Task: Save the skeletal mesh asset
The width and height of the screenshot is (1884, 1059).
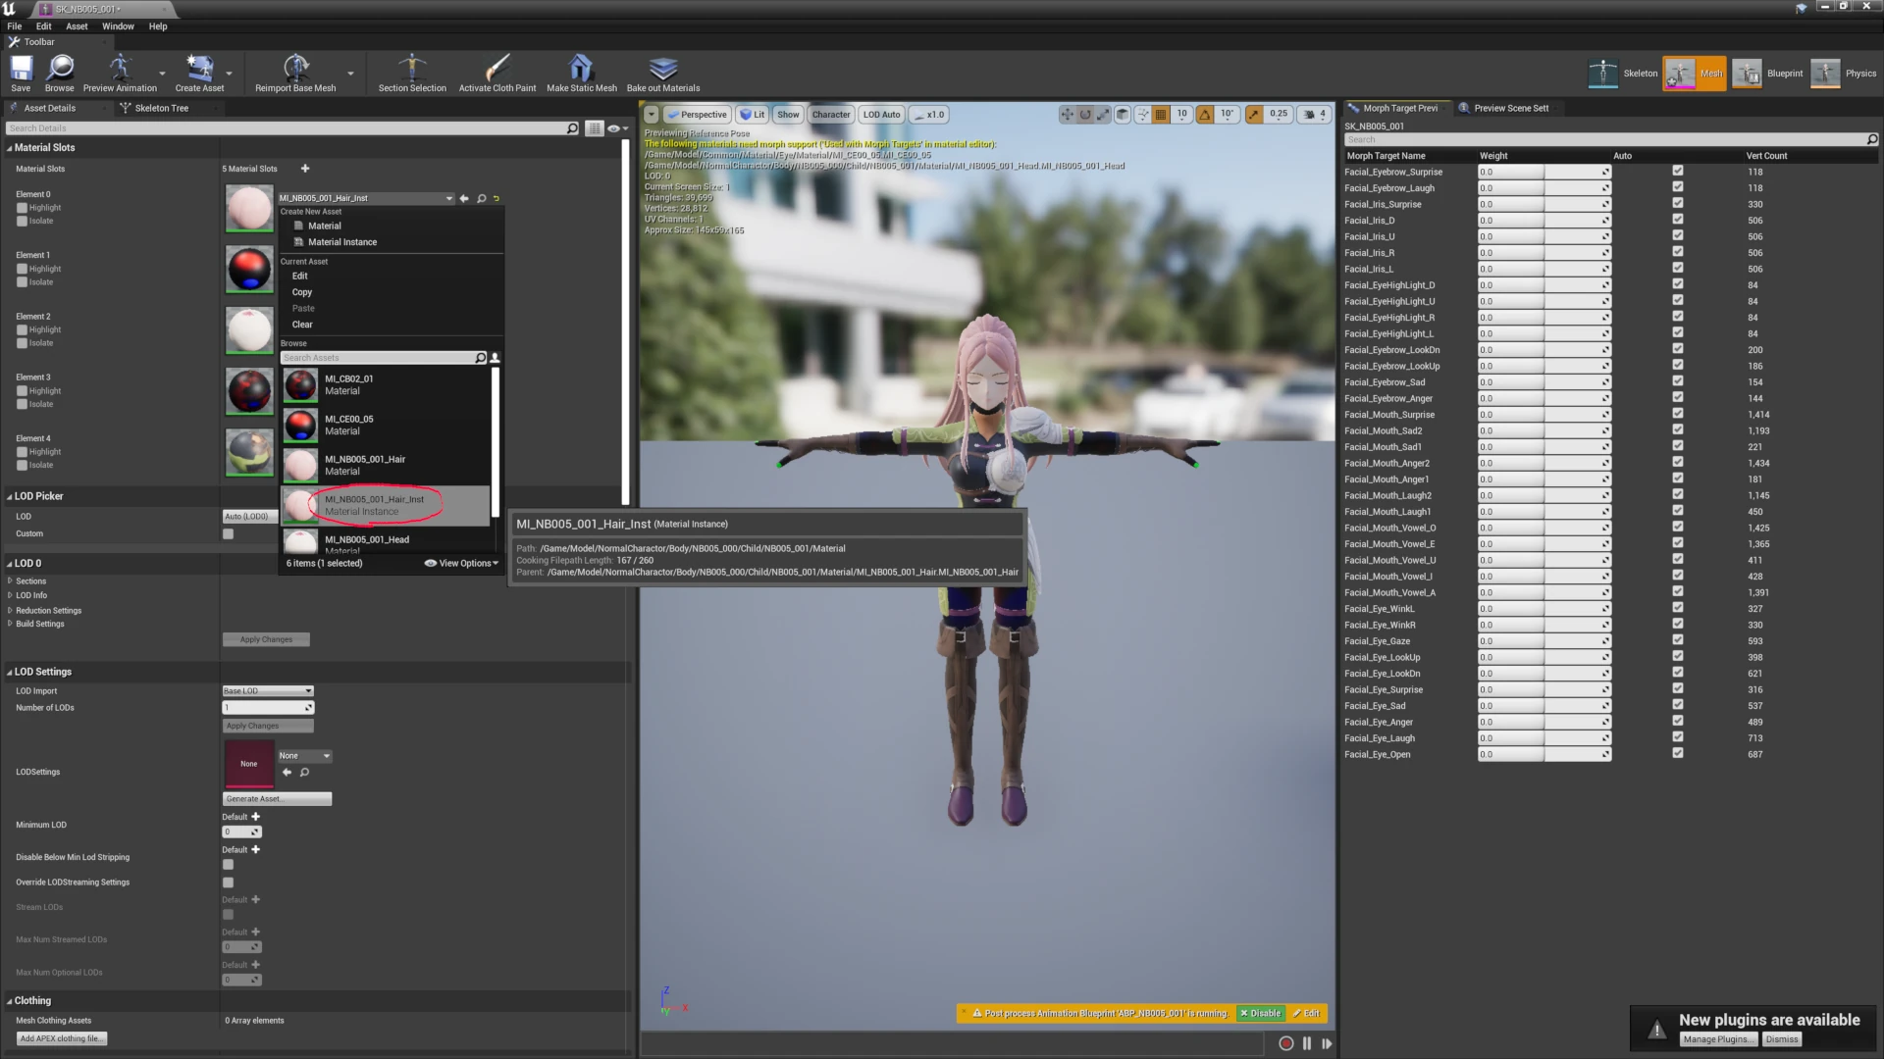Action: pos(21,74)
